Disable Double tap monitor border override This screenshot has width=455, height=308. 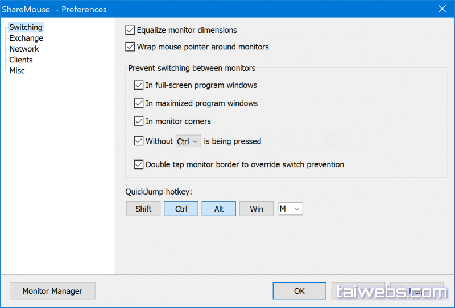[139, 164]
